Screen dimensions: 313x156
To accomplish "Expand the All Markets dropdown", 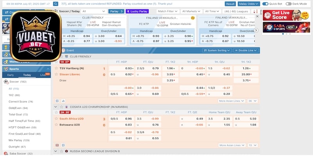I will (x=191, y=11).
